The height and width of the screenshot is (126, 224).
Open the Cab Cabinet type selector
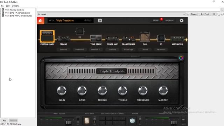click(x=145, y=50)
